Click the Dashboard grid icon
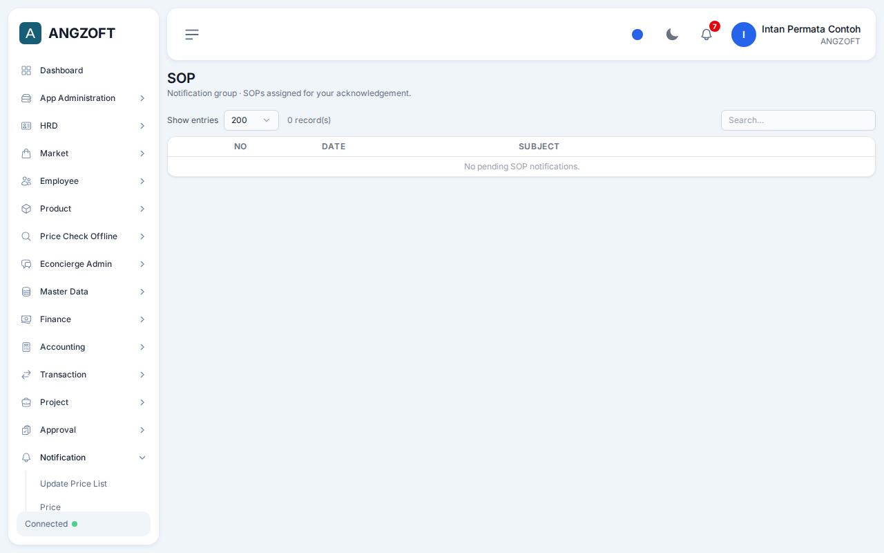Screen dimensions: 884x553 [26, 71]
